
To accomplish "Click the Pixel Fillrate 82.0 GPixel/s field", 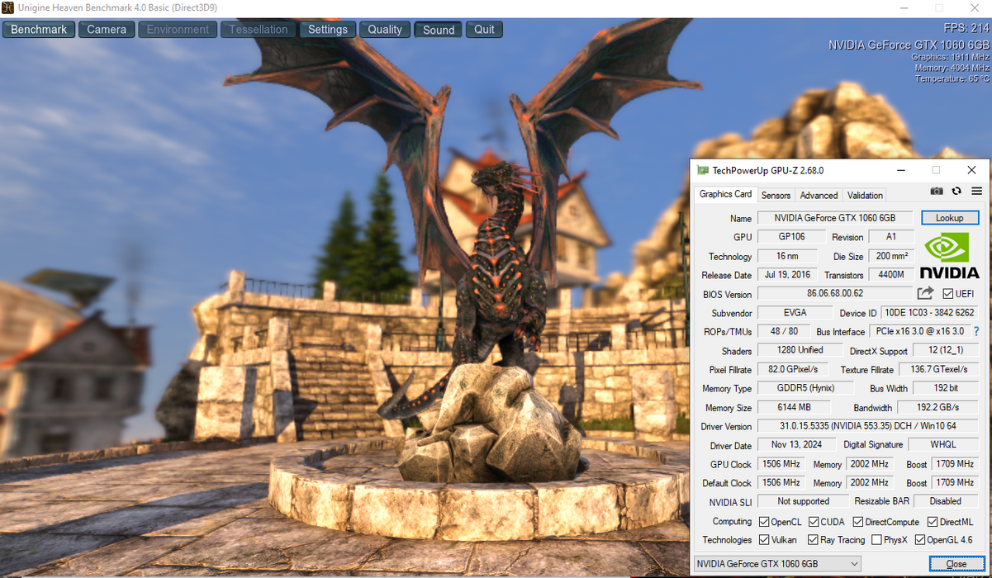I will tap(793, 369).
